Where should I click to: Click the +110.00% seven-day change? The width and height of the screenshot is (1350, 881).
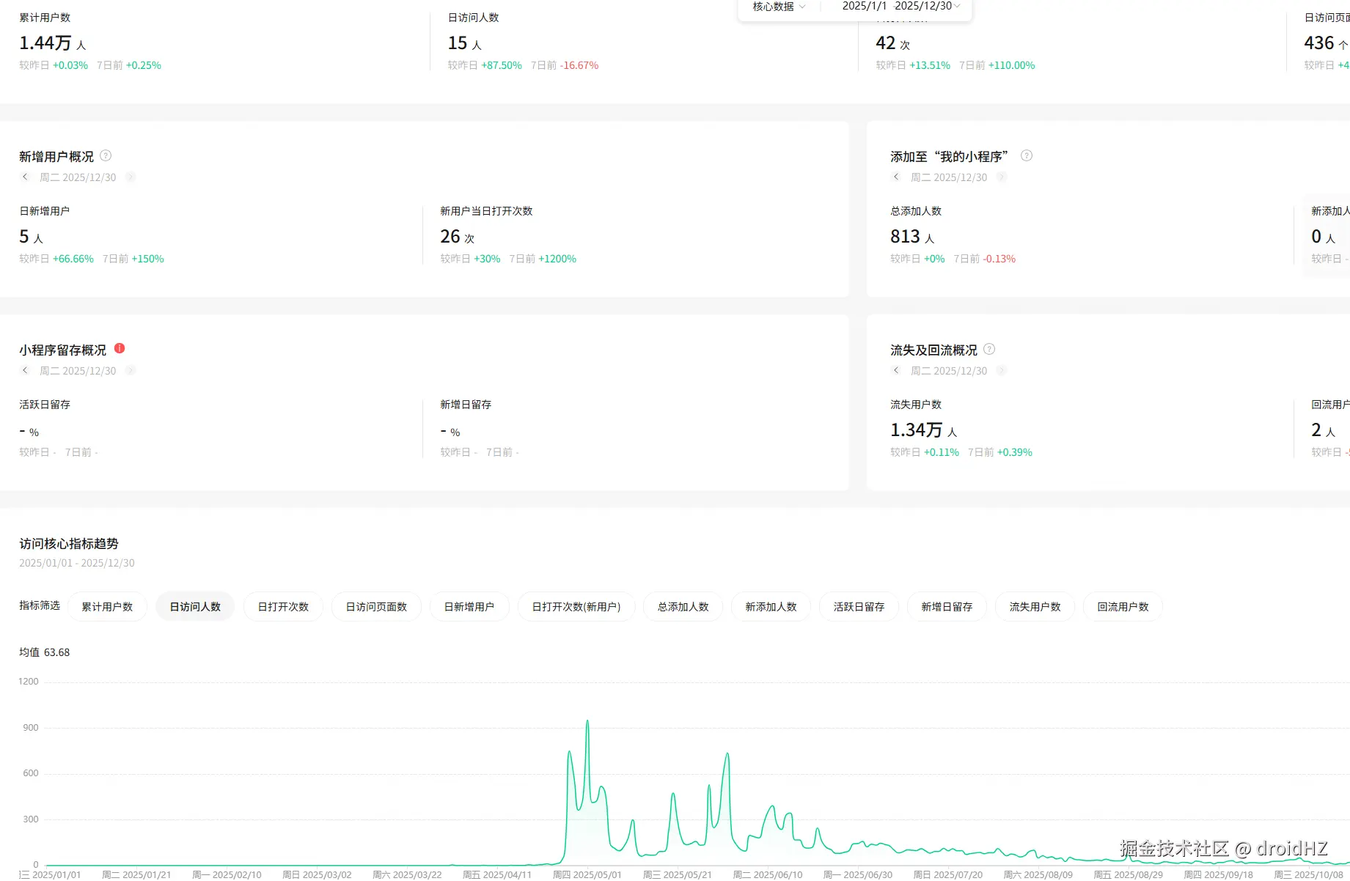tap(1011, 65)
